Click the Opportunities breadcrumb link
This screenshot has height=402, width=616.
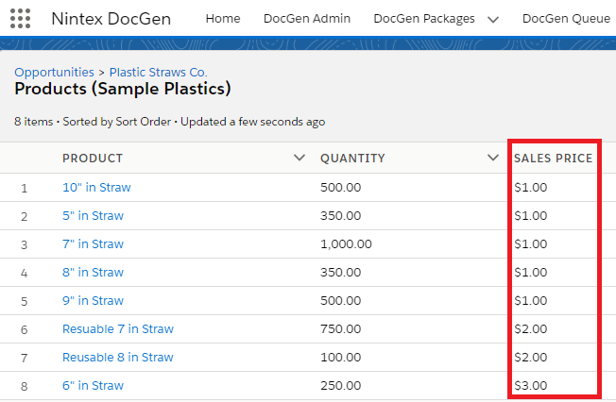point(54,72)
